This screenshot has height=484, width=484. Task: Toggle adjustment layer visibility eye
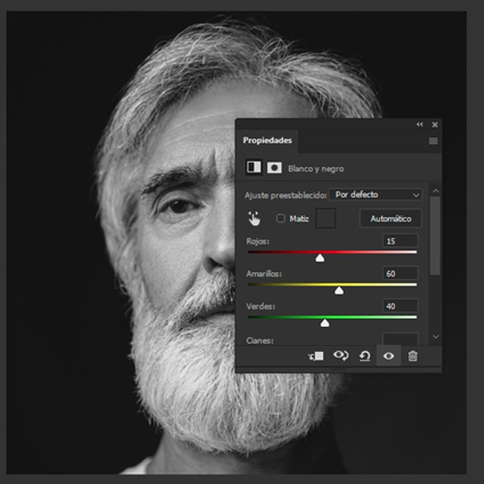[388, 356]
